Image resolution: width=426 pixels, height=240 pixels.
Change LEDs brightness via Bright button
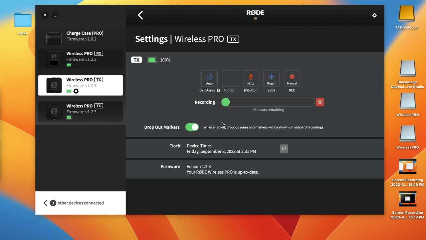271,79
